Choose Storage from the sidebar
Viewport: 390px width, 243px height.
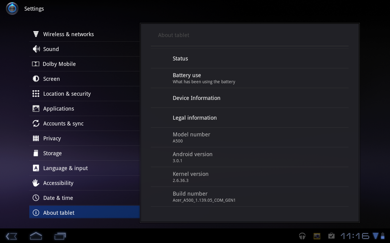click(x=52, y=153)
